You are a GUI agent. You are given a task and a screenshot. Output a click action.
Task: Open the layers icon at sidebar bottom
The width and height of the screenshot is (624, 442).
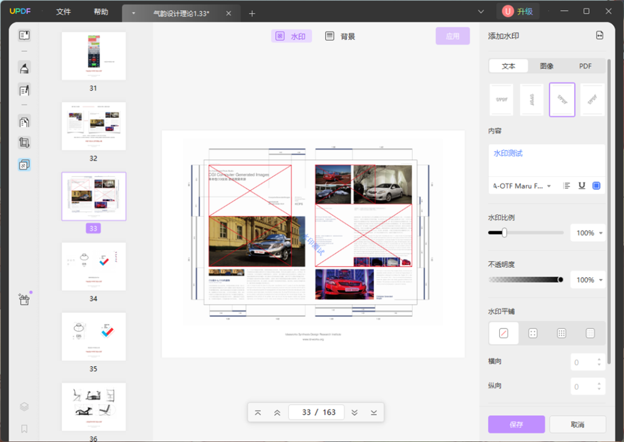pyautogui.click(x=24, y=406)
